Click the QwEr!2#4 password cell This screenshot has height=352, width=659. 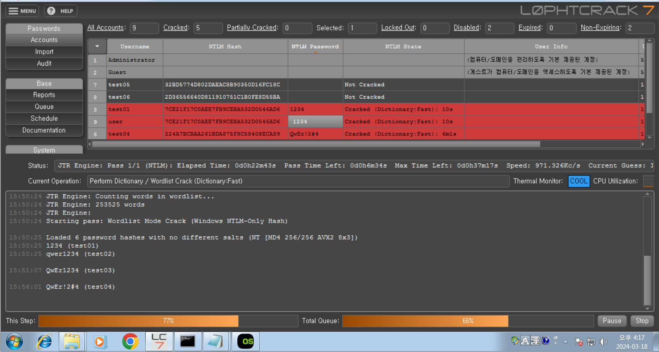point(316,134)
